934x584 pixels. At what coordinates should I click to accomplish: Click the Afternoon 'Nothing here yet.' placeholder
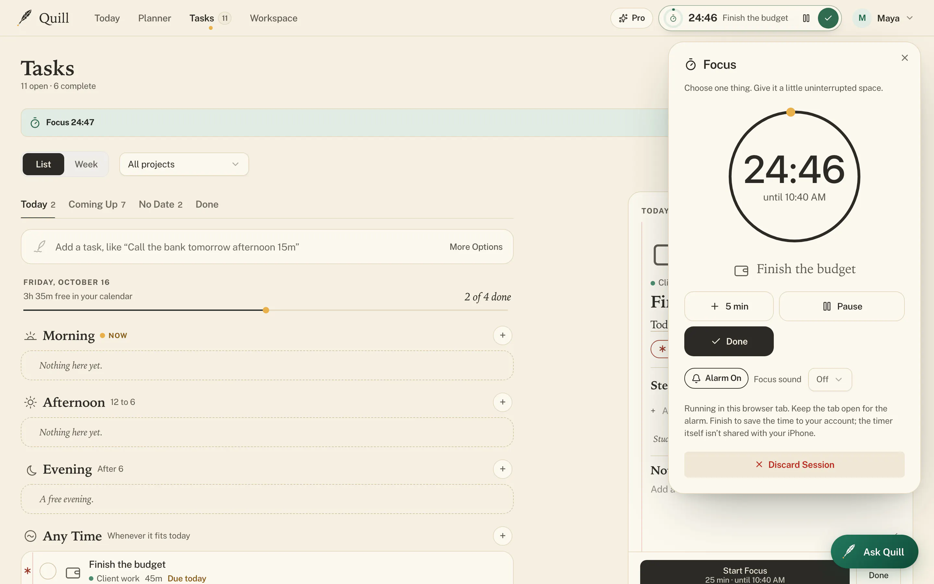point(267,432)
